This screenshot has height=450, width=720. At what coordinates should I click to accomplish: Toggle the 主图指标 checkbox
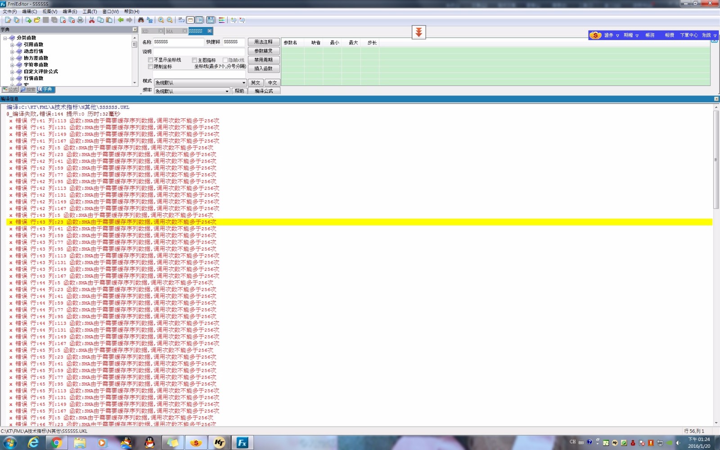[194, 60]
